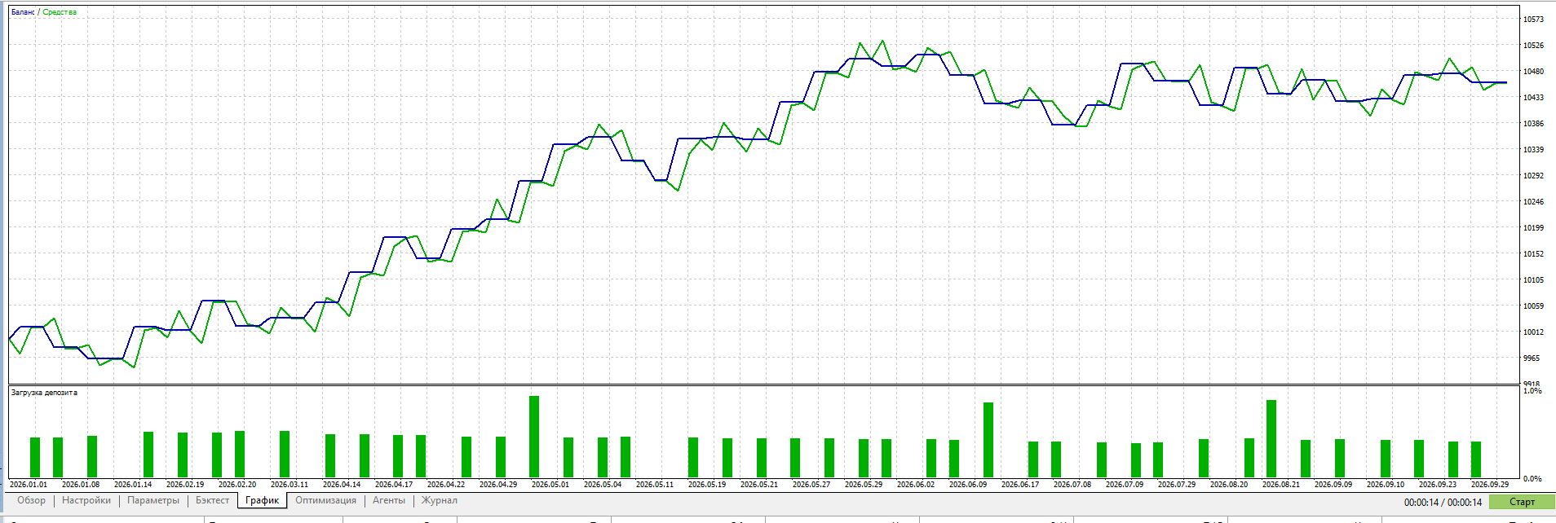Click the 2026.05.29 date label
Screen dimensions: 1556x523
864,485
